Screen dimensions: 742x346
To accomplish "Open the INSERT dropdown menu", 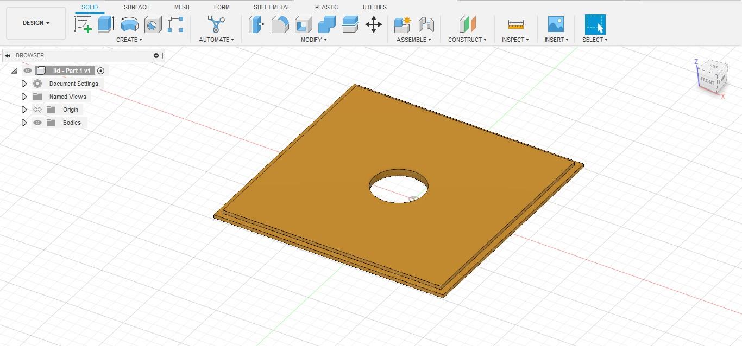I will [557, 40].
